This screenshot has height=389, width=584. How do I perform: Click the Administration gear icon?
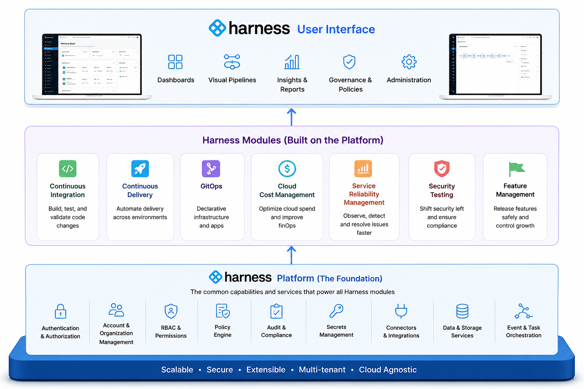(x=409, y=62)
